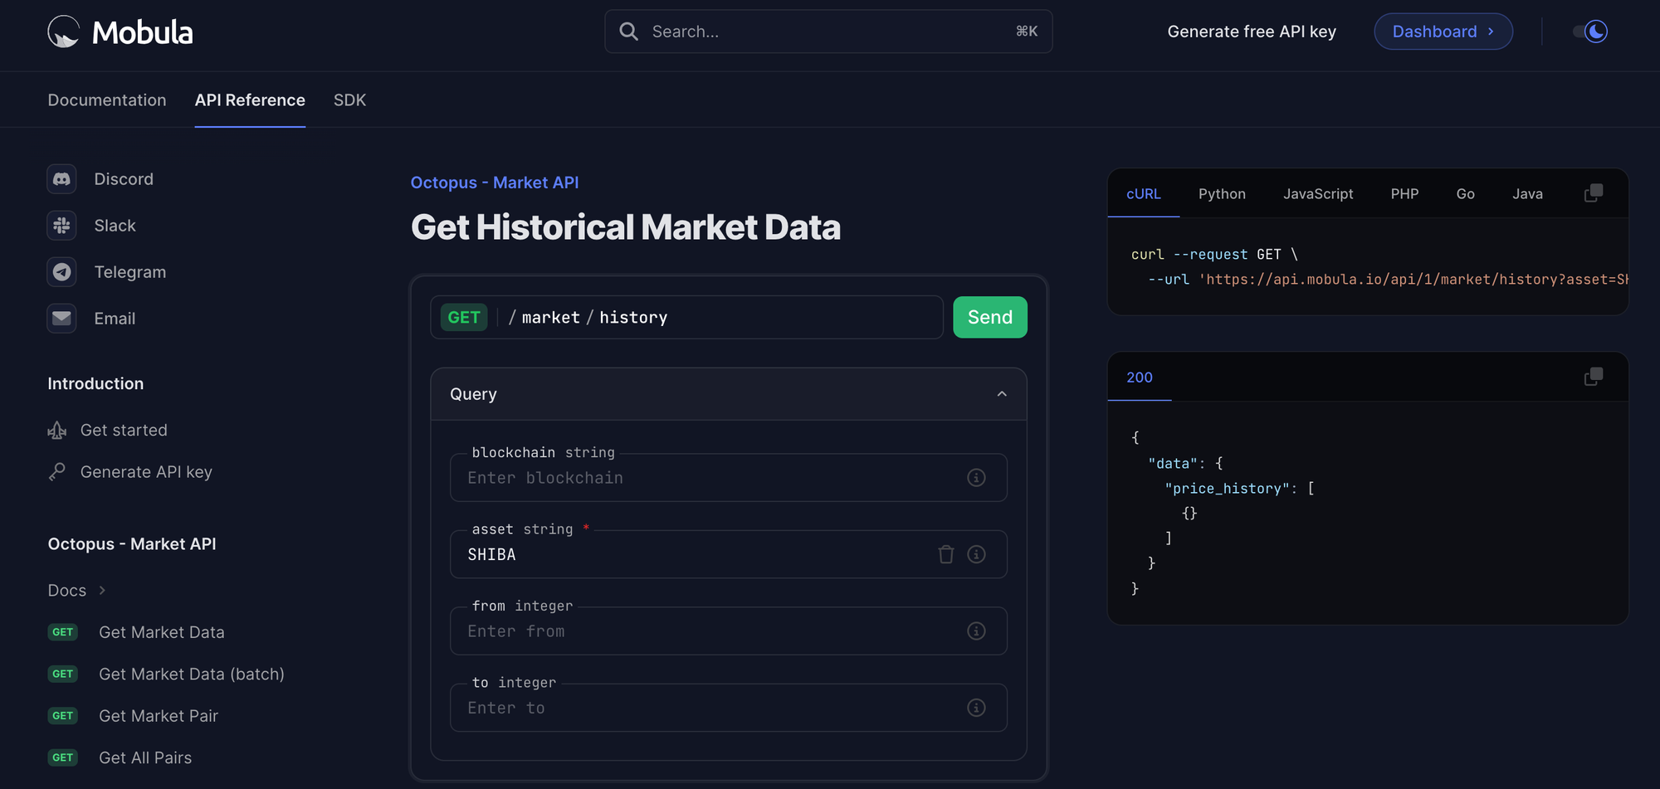The image size is (1660, 789).
Task: Click the curl request URL text
Action: pos(1413,280)
